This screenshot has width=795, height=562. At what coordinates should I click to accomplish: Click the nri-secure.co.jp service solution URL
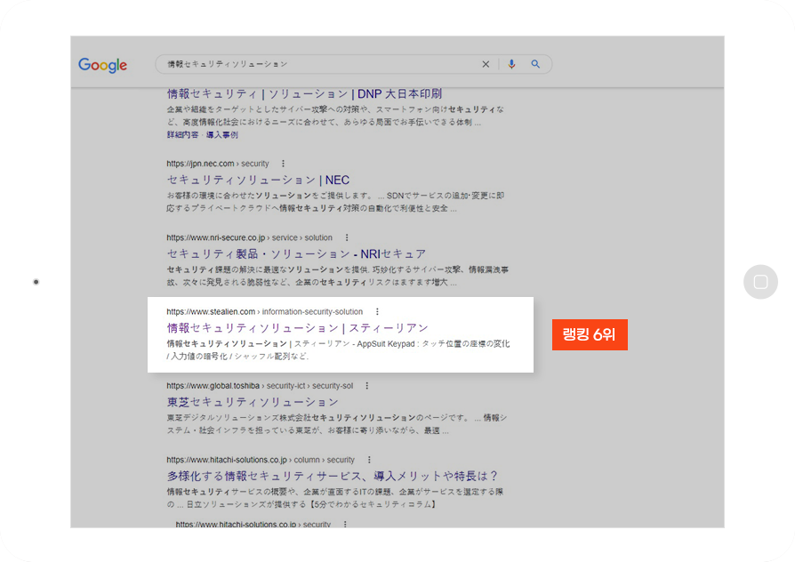250,237
